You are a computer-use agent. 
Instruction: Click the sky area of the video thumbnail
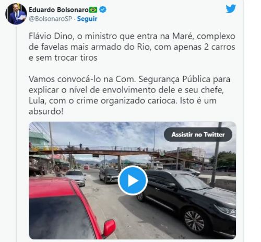pyautogui.click(x=104, y=134)
